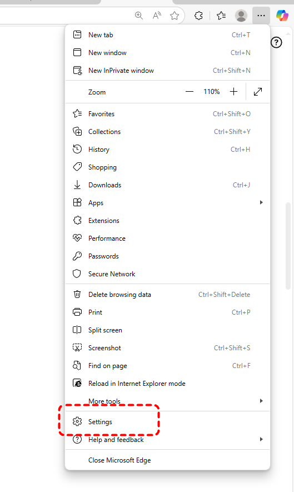Add page to favorites star icon
Screen dimensions: 294x492
tap(175, 16)
